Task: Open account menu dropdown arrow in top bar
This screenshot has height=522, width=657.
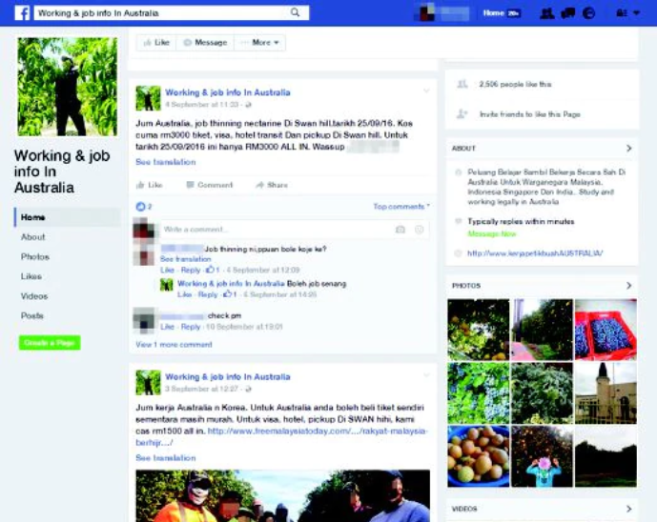Action: 636,13
